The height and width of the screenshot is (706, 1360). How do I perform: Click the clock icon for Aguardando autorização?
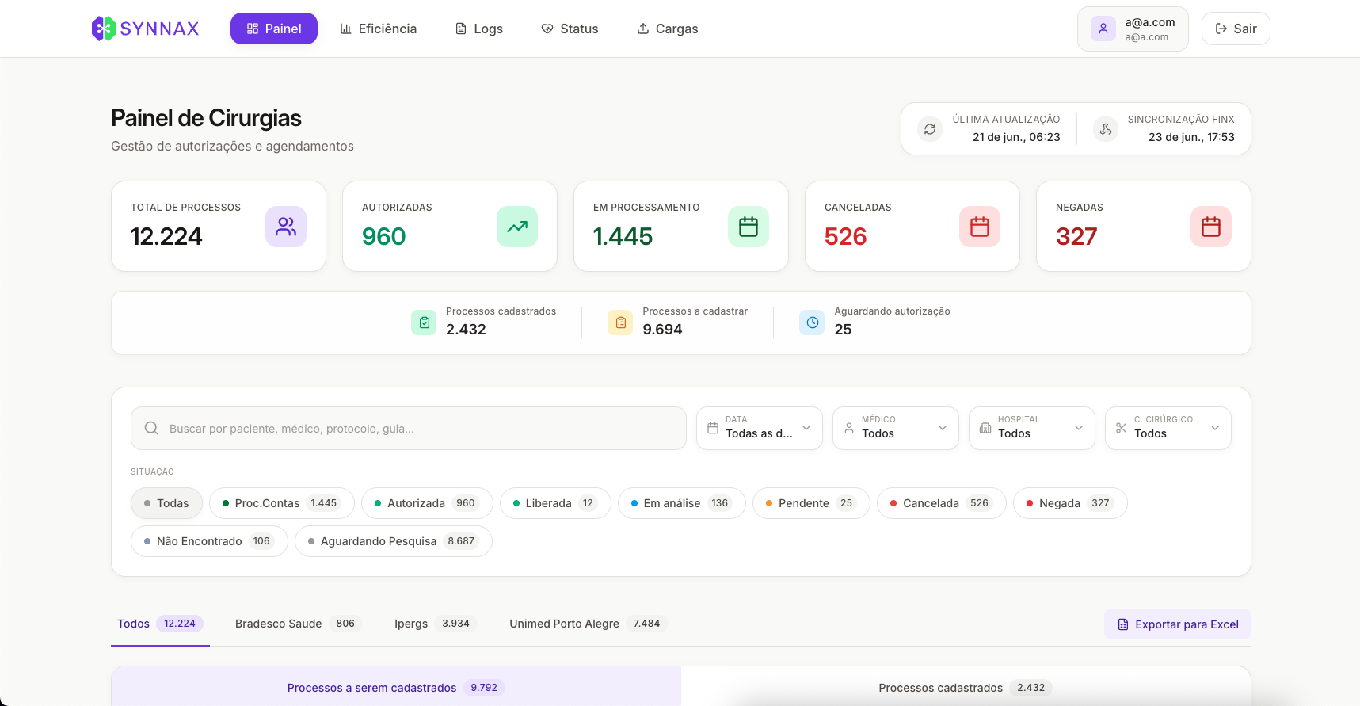(812, 322)
